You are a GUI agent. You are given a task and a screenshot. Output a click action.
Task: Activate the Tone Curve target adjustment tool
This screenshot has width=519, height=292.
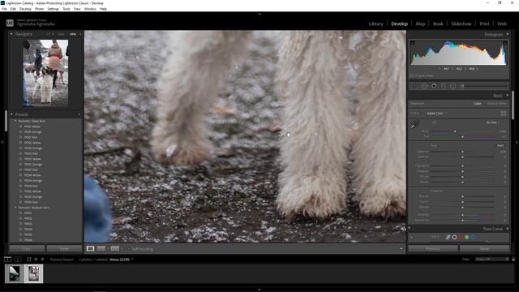click(x=411, y=237)
